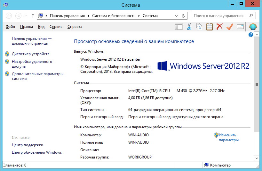Screen dimensions: 262x171
Task: Open Панель управления домашняя страница link
Action: 32,41
